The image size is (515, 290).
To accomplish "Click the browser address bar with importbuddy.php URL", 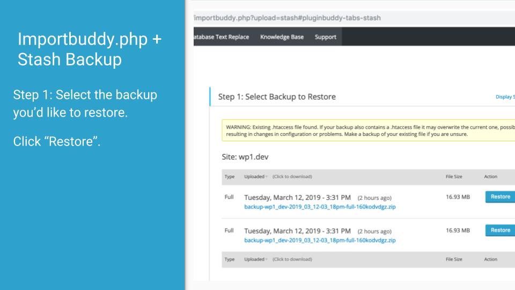I will click(x=354, y=18).
